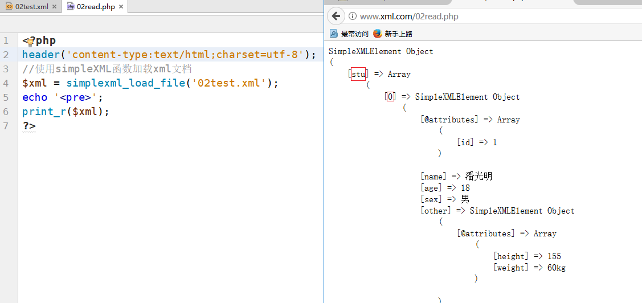This screenshot has height=303, width=642.
Task: Click the URL field showing www.xml.com/02read.php
Action: pos(409,17)
